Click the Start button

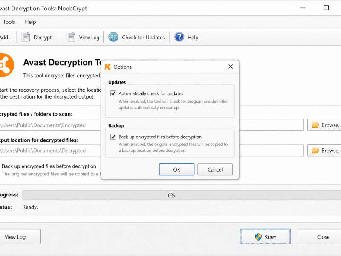(x=265, y=237)
